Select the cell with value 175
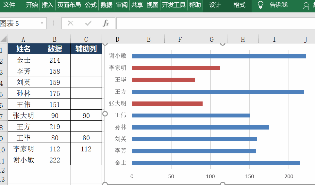This screenshot has width=315, height=185. tap(55, 93)
